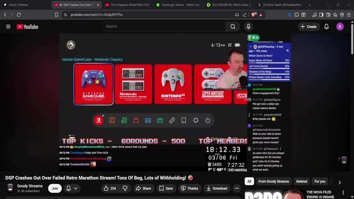The width and height of the screenshot is (354, 199).
Task: Open browser extensions puzzle icon
Action: [296, 15]
